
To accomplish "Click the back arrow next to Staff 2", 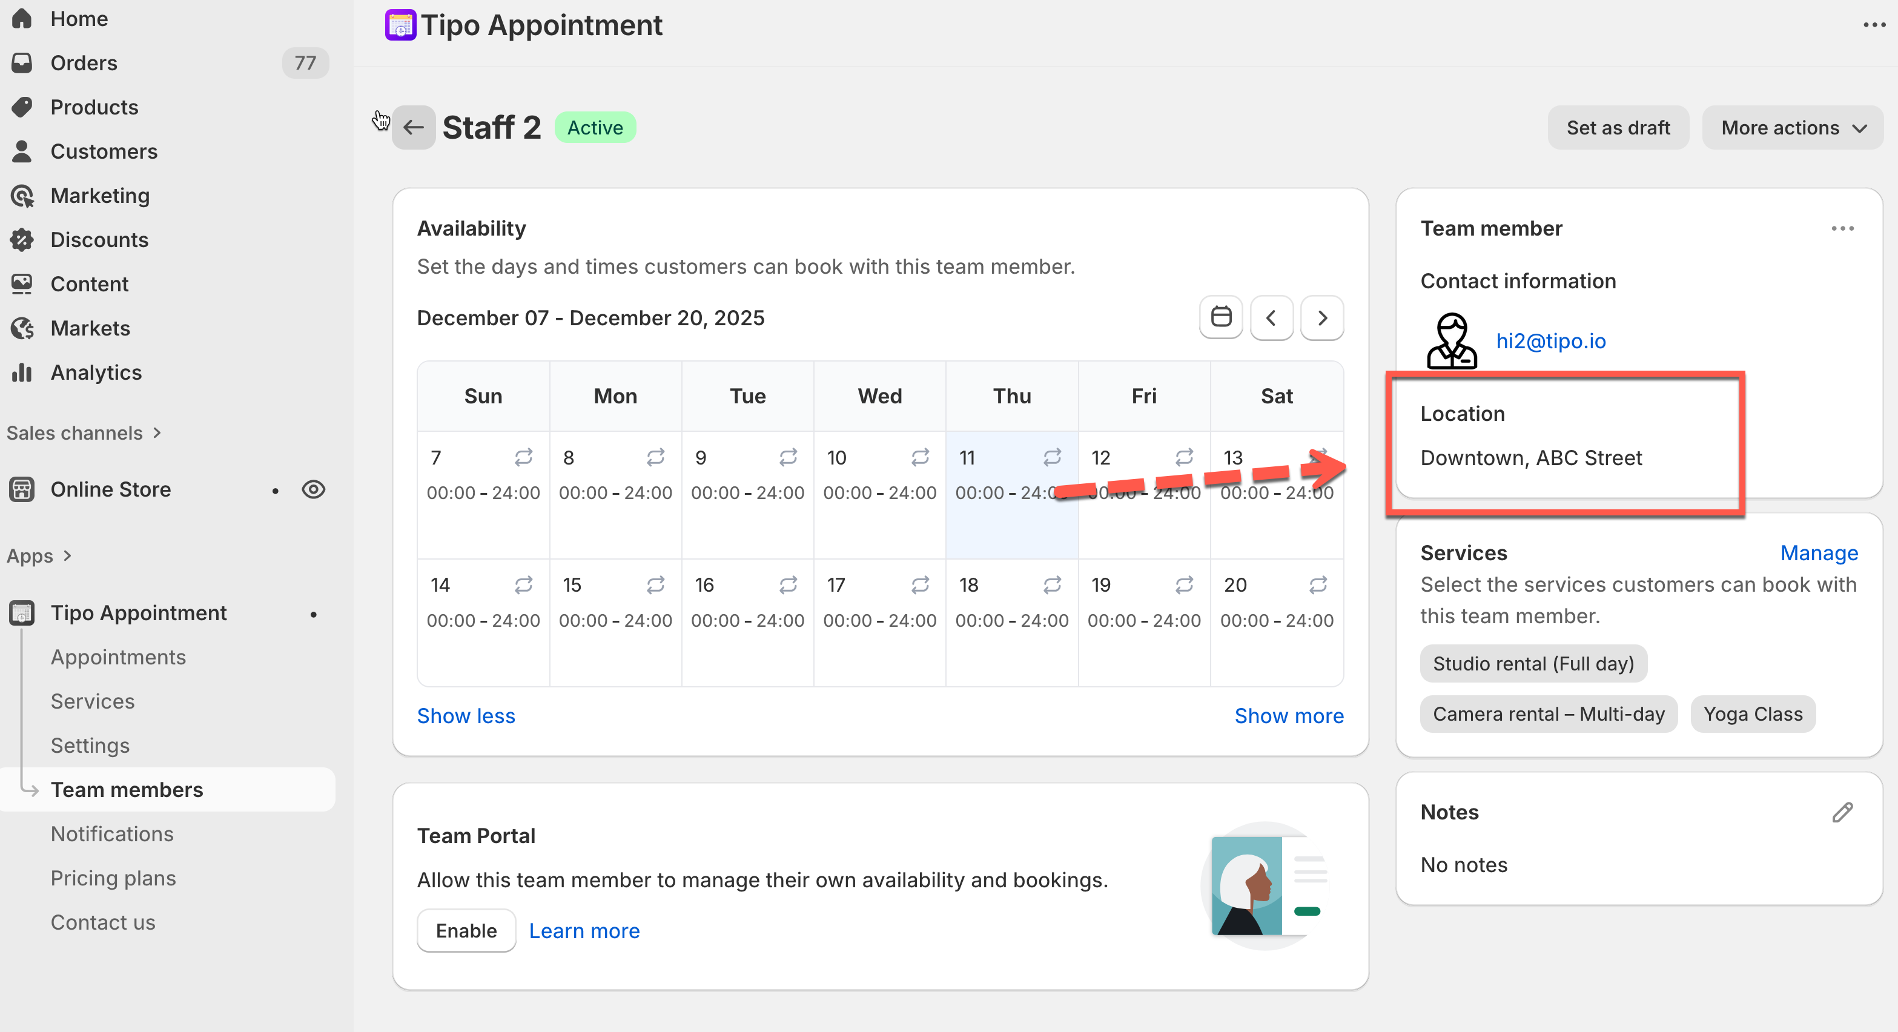I will coord(414,127).
